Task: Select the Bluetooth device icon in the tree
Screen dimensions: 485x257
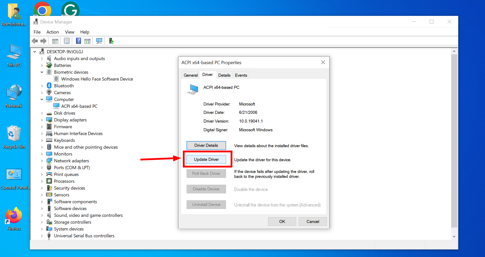Action: 49,86
